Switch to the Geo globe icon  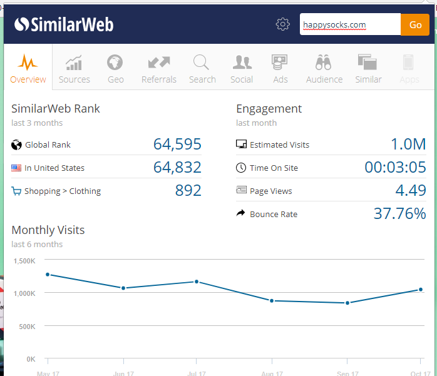(x=115, y=63)
